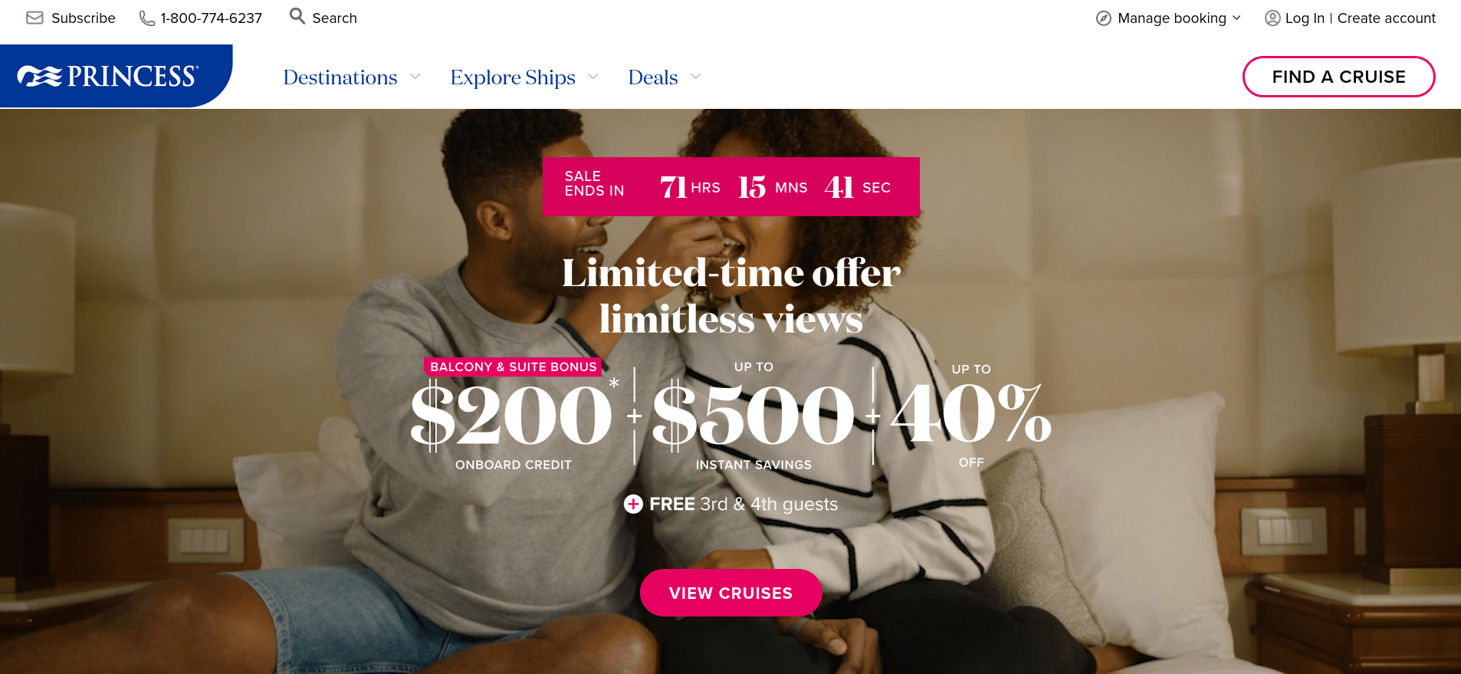Viewport: 1461px width, 674px height.
Task: Click the Subscribe envelope icon
Action: (x=34, y=18)
